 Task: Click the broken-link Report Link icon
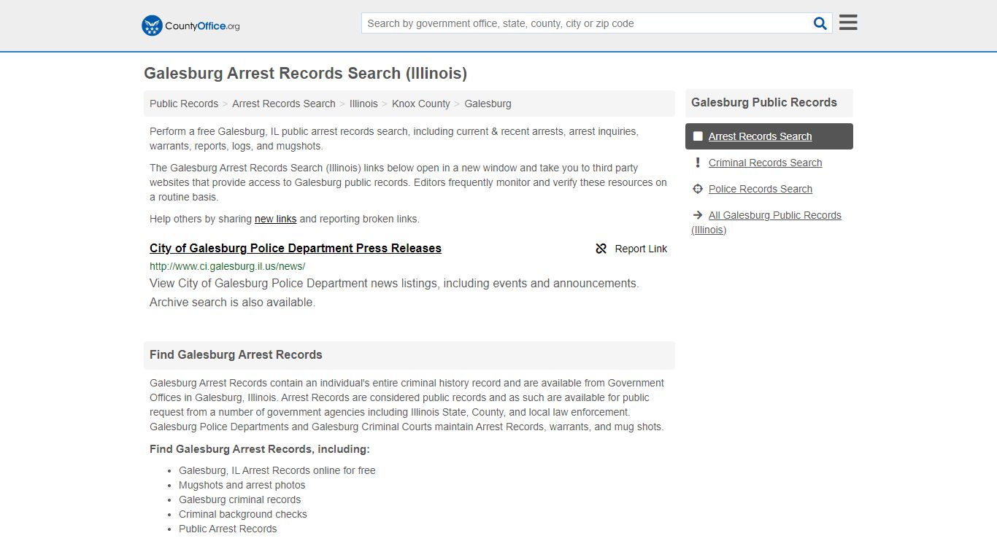pyautogui.click(x=601, y=249)
